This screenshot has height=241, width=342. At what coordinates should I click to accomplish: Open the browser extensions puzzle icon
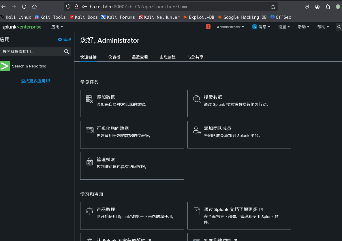pos(328,7)
